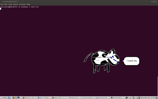158x99 pixels.
Task: Open the Menu button in the taskbar
Action: click(x=4, y=97)
